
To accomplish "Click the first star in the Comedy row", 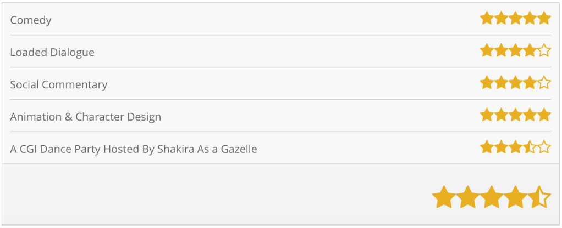I will [487, 19].
